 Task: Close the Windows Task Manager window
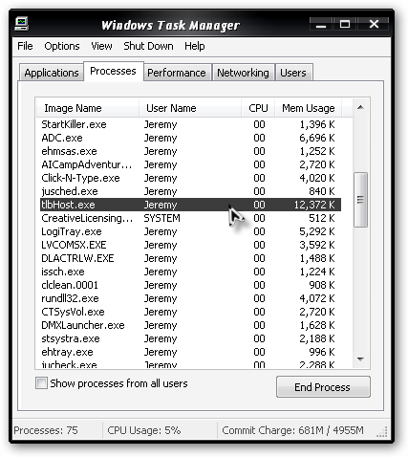click(x=374, y=24)
